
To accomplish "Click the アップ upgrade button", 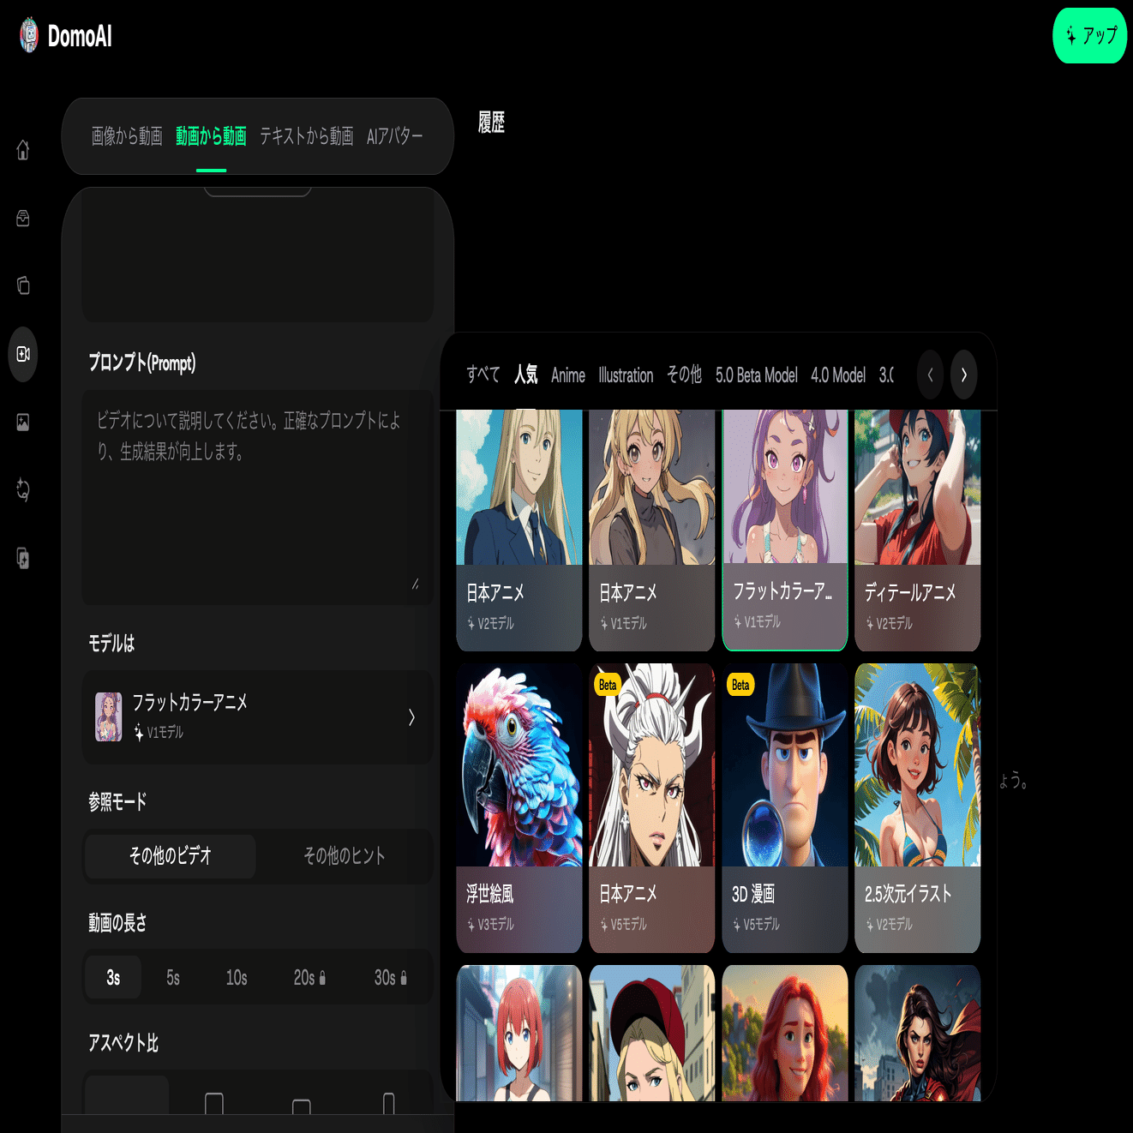I will [1089, 36].
